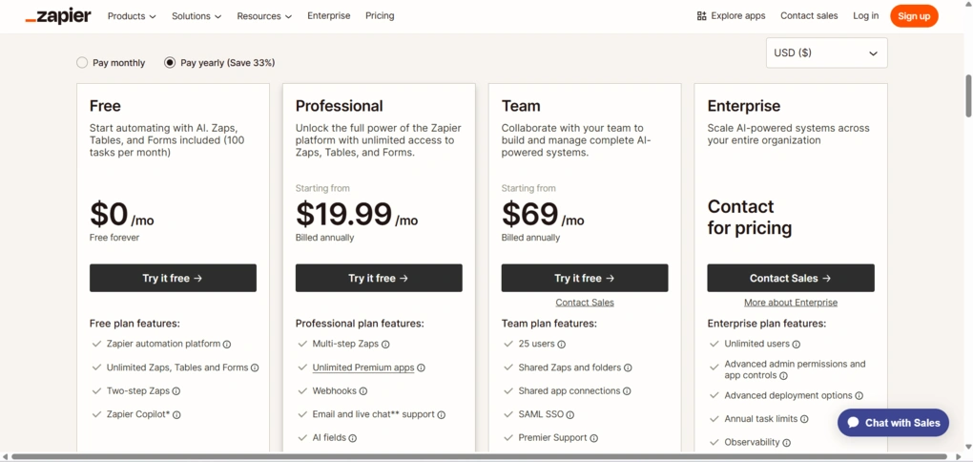Click the $69 price text
Image resolution: width=973 pixels, height=462 pixels.
click(530, 214)
